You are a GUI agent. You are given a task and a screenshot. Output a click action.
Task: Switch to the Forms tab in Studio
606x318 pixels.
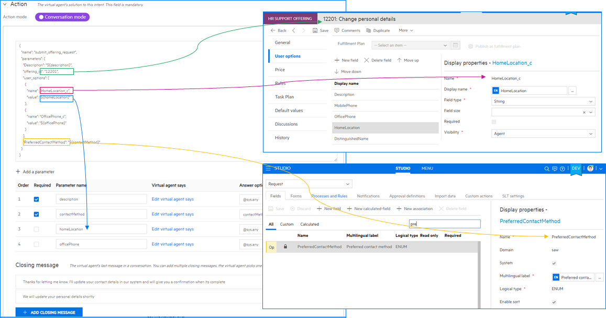pos(296,195)
